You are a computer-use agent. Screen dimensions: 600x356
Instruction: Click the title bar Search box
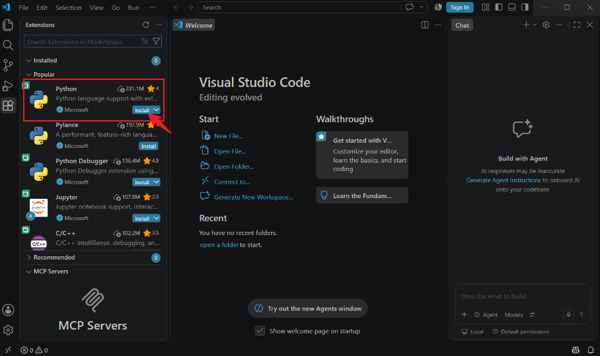click(299, 7)
